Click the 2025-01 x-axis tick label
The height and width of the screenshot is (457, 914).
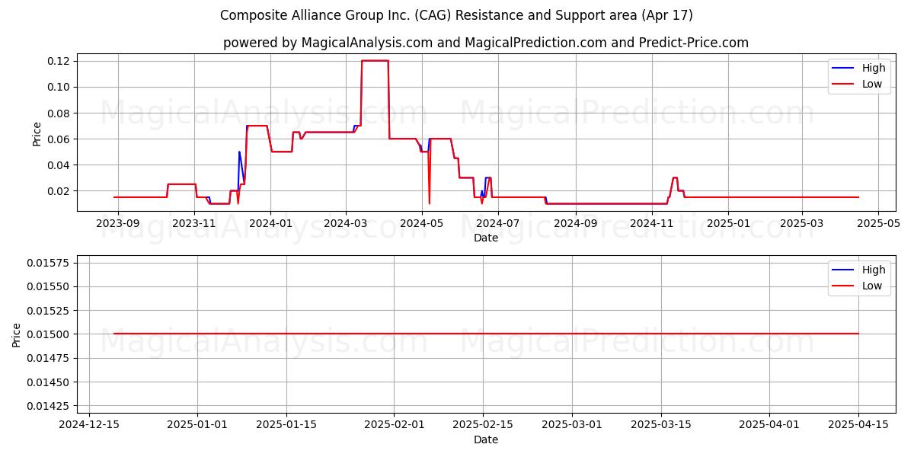(x=728, y=223)
